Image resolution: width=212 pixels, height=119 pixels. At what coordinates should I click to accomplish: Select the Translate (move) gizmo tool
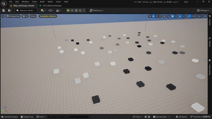[x=153, y=16]
